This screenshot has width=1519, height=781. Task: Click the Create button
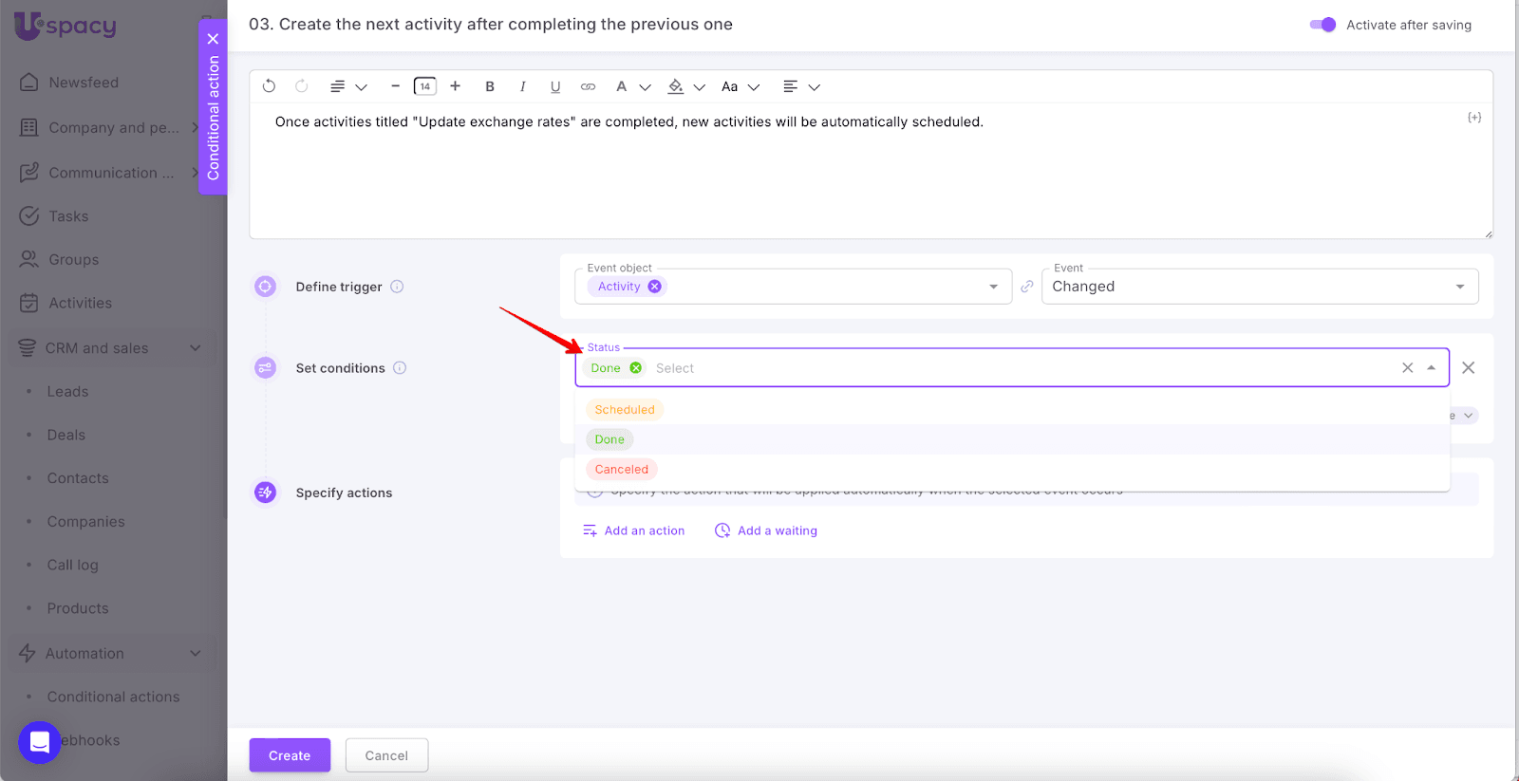tap(290, 755)
